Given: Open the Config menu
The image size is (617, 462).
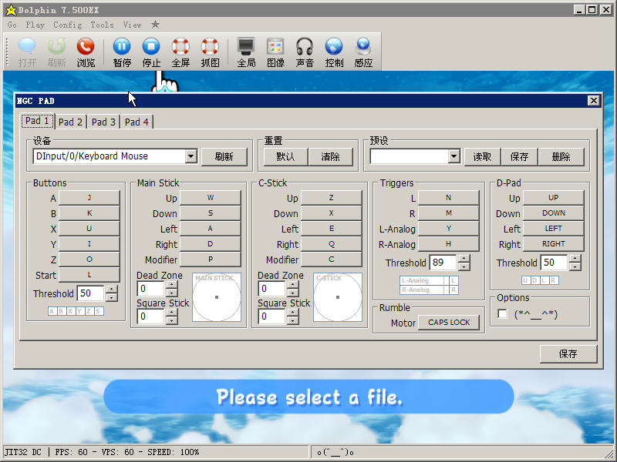Looking at the screenshot, I should pos(68,25).
